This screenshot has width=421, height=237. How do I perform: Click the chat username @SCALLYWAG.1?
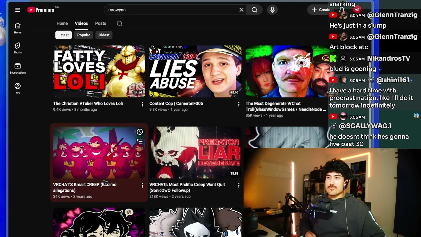pyautogui.click(x=365, y=126)
